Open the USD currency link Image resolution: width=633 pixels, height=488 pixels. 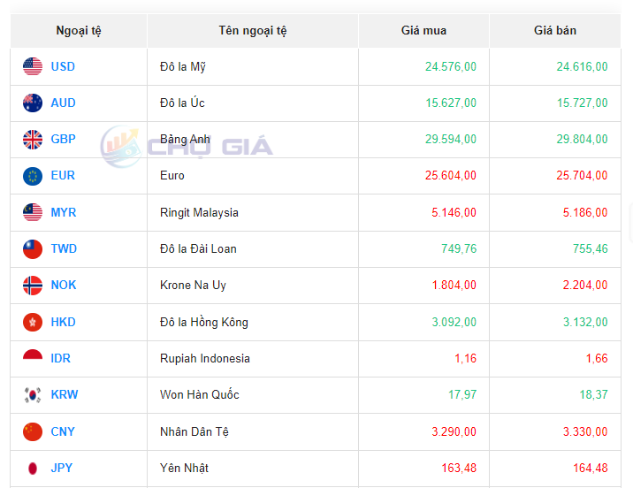[x=63, y=66]
